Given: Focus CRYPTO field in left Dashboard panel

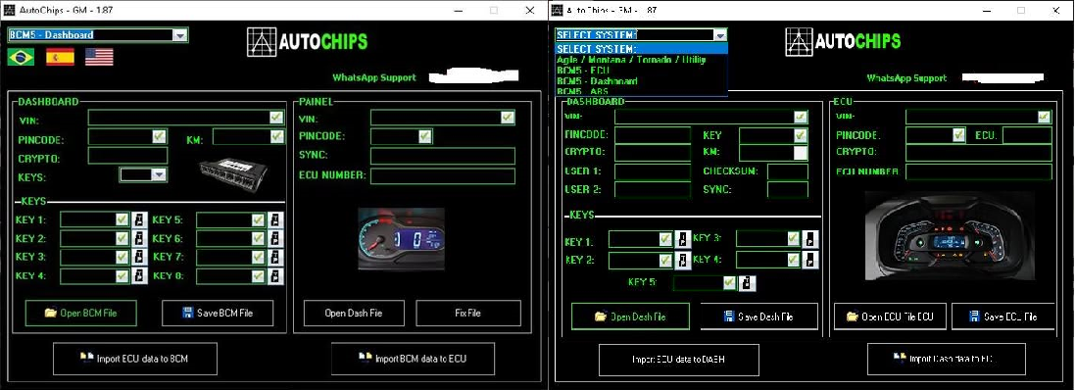Looking at the screenshot, I should click(127, 156).
